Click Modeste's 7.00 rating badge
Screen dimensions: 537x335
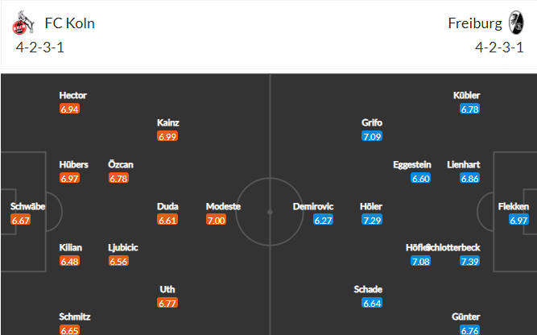(x=216, y=220)
